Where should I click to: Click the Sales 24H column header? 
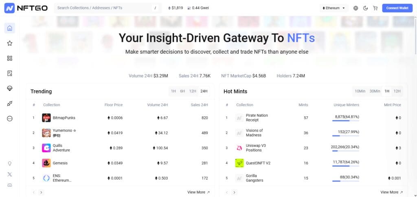tap(199, 105)
